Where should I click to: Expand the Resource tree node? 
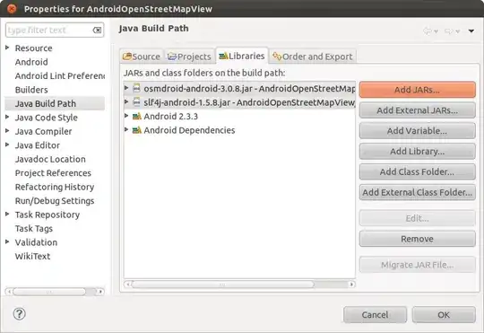coord(7,48)
